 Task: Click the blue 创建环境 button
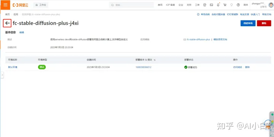click(x=248, y=23)
